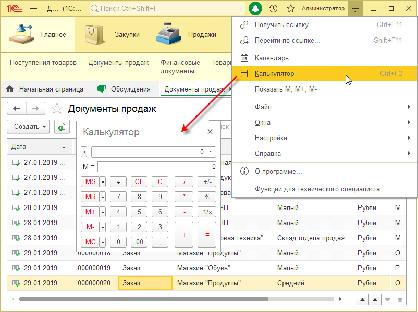The height and width of the screenshot is (312, 418).
Task: Open the Главное section
Action: [x=38, y=34]
